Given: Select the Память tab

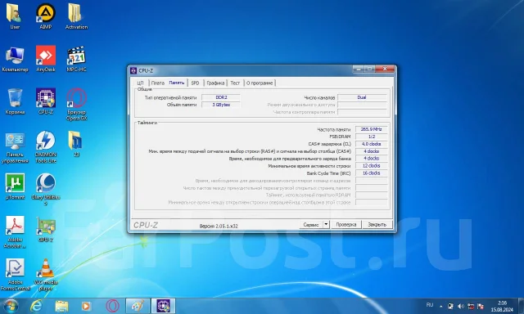Looking at the screenshot, I should tap(177, 83).
